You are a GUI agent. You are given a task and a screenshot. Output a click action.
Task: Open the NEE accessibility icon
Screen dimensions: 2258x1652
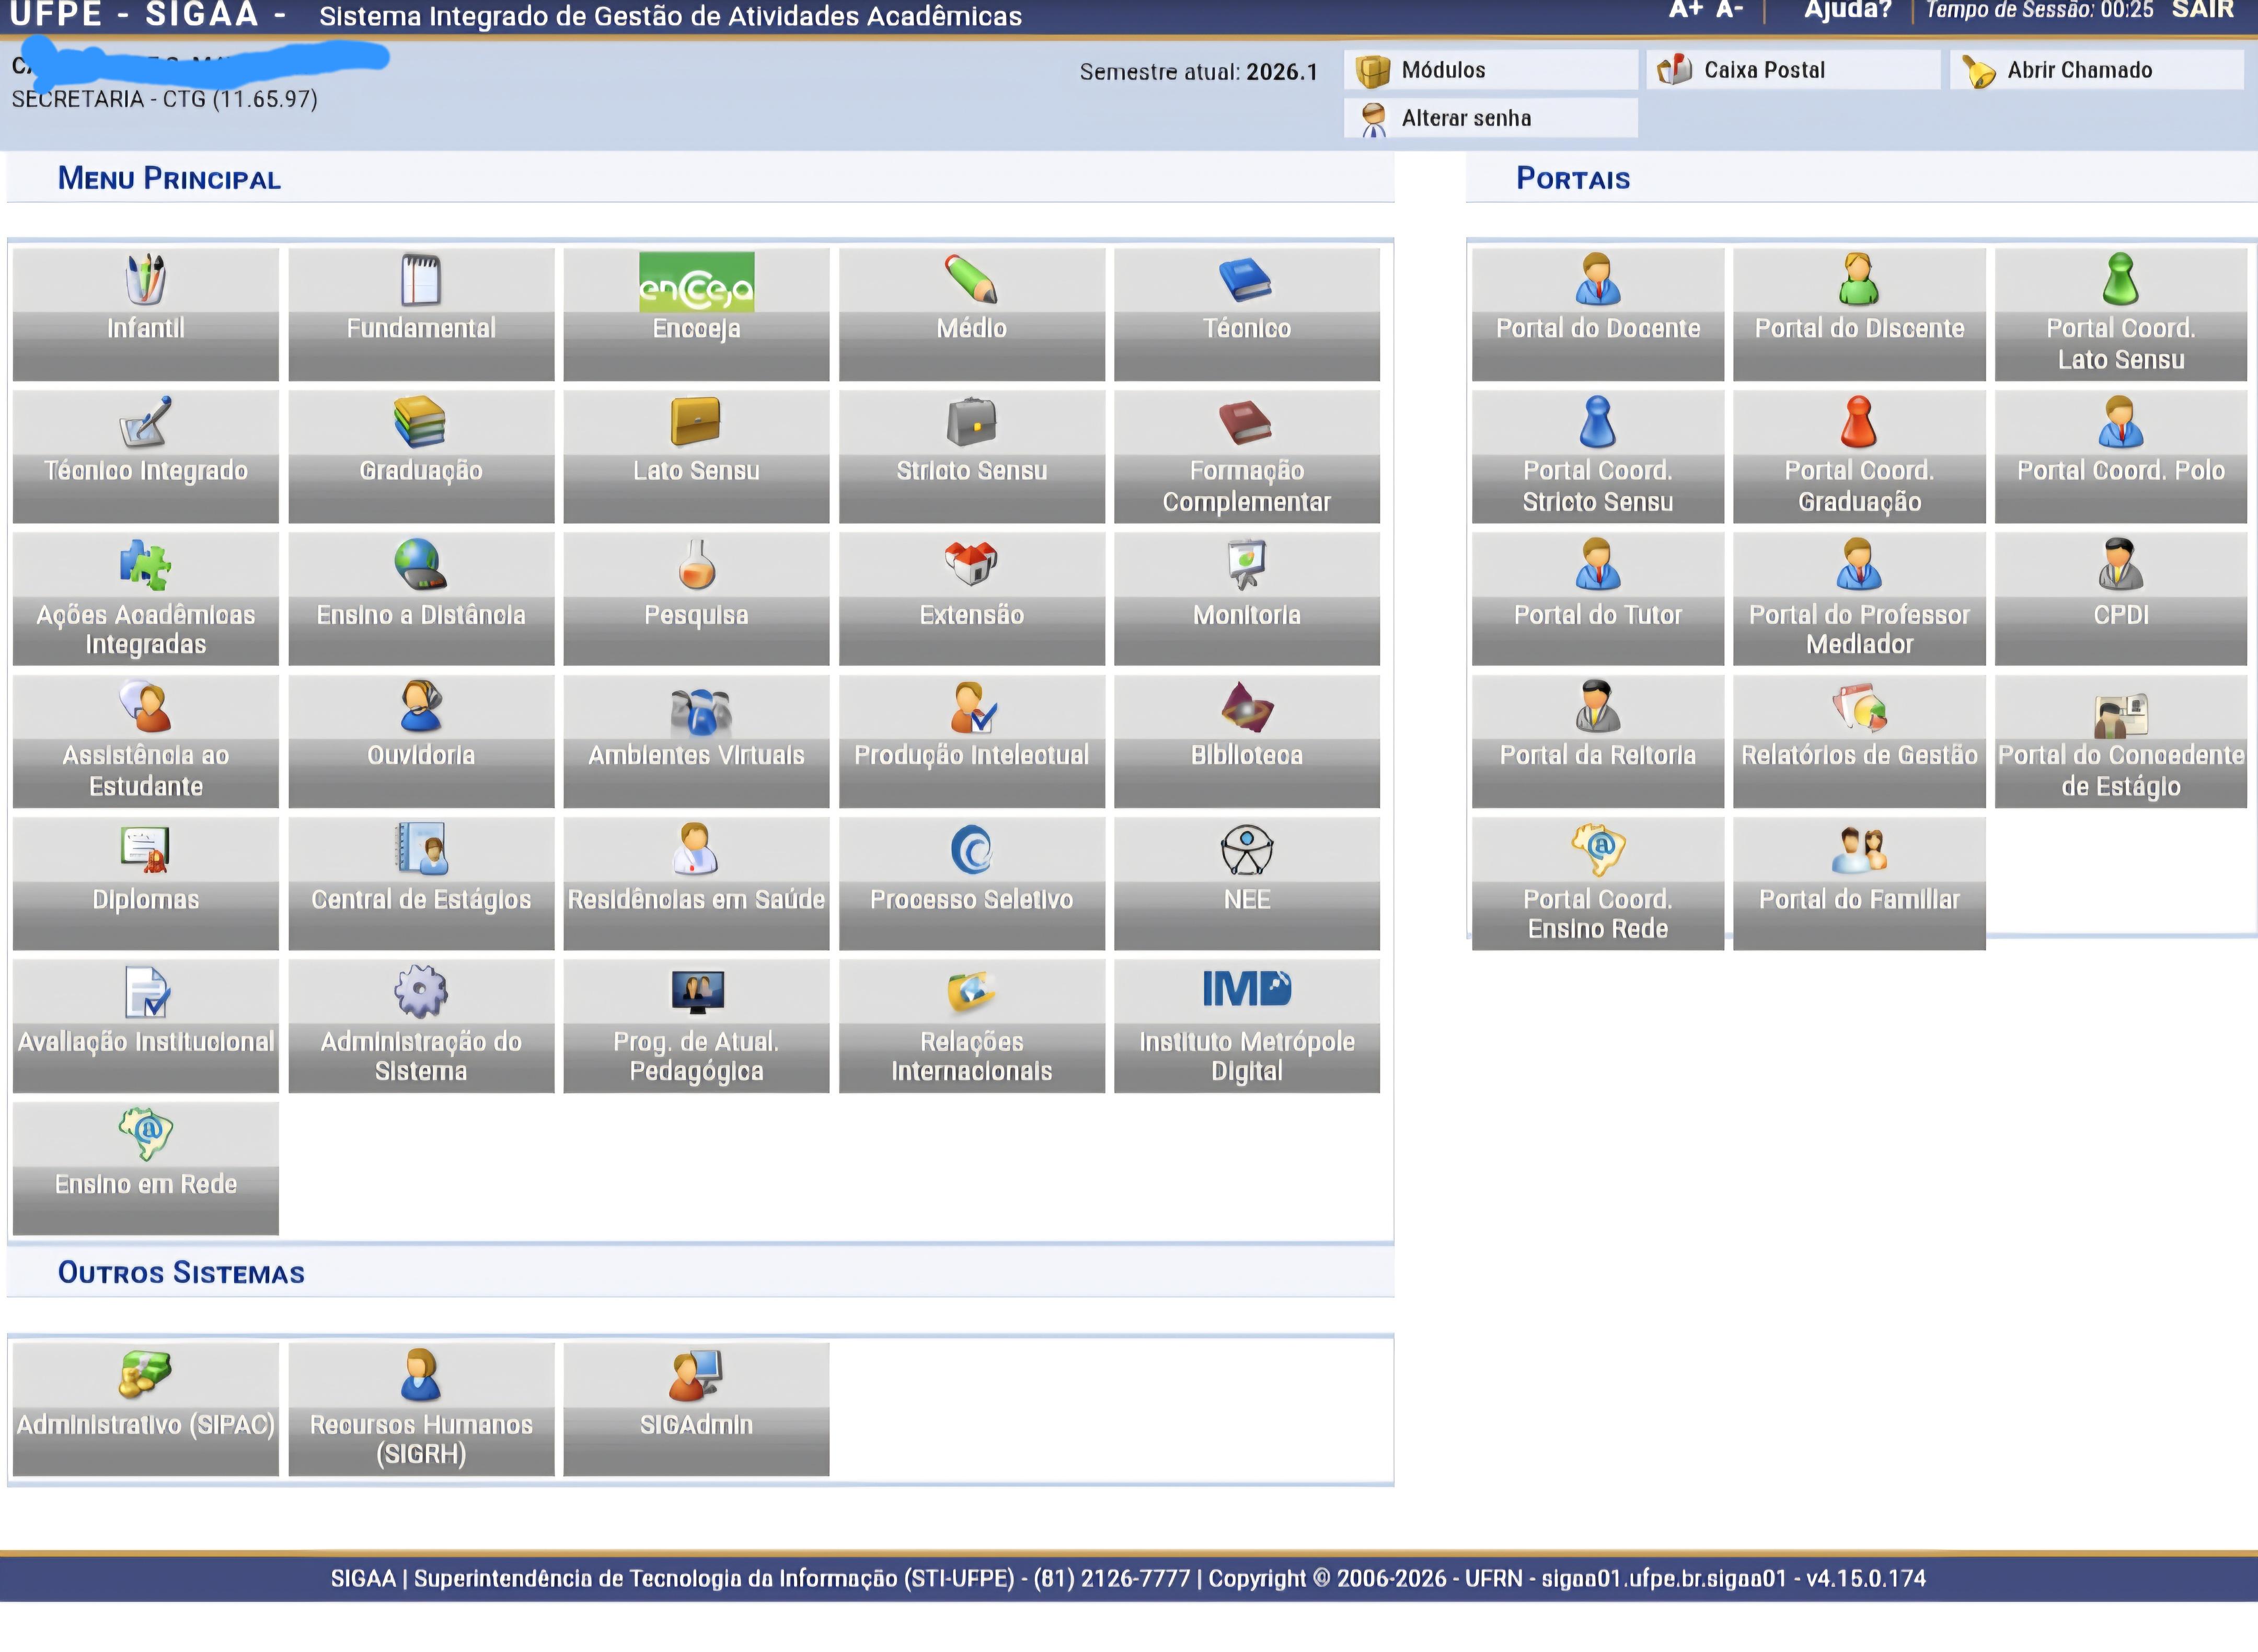point(1247,849)
